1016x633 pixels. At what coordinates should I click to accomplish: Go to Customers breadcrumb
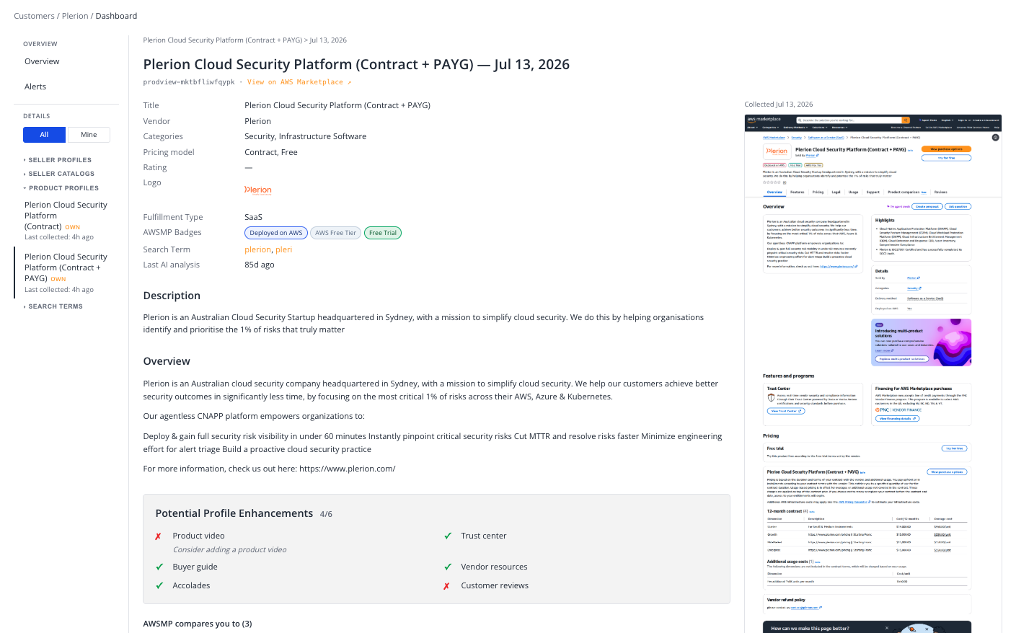(34, 16)
